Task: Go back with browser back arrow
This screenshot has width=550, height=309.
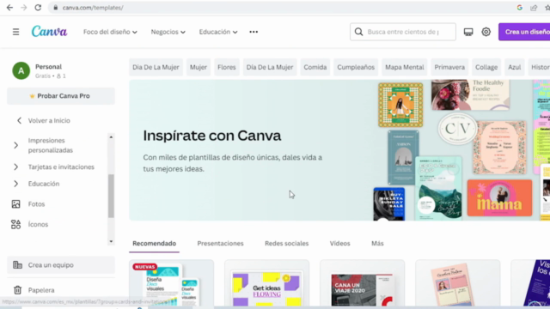Action: 9,8
